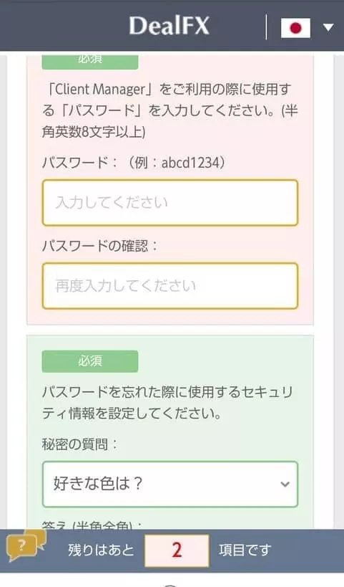
Task: Click the vertical divider beside the flag
Action: coord(266,27)
